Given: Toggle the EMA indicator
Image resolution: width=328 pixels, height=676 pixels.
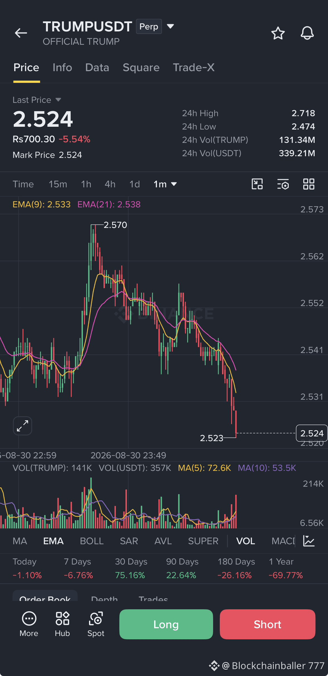Looking at the screenshot, I should pyautogui.click(x=53, y=541).
